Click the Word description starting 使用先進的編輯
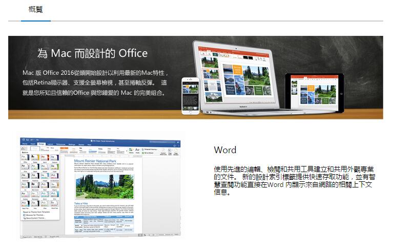The height and width of the screenshot is (251, 394). [x=294, y=181]
